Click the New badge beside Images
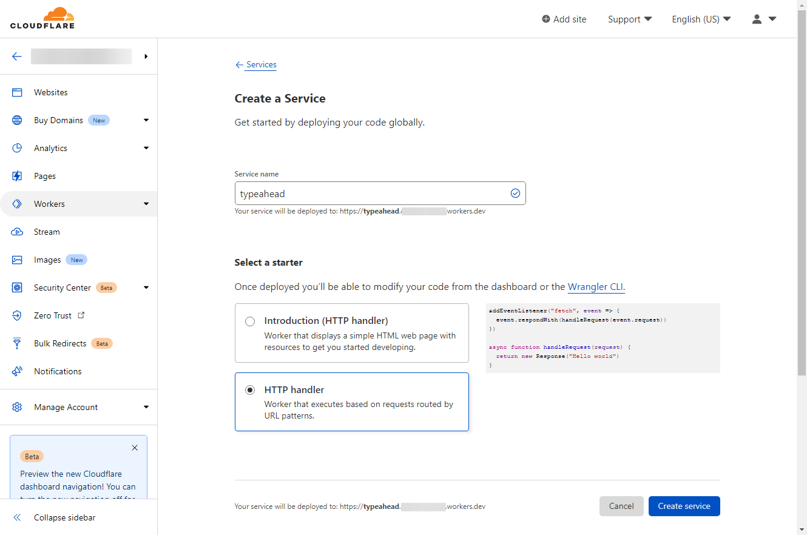 tap(76, 260)
